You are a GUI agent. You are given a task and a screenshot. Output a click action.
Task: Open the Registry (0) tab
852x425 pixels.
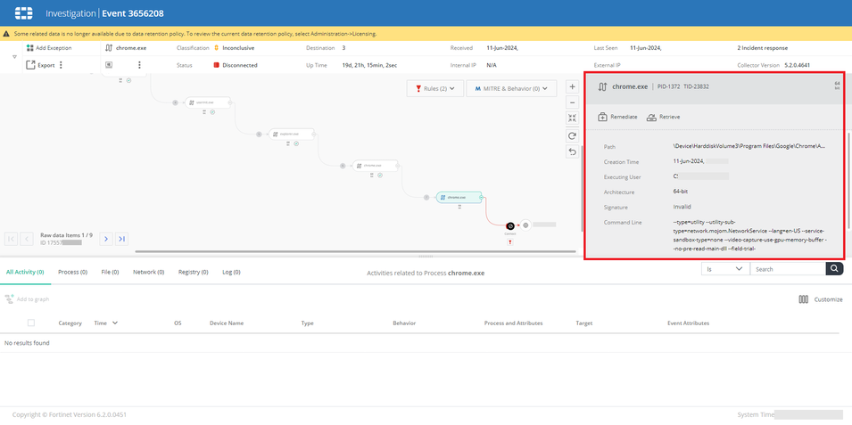[193, 272]
